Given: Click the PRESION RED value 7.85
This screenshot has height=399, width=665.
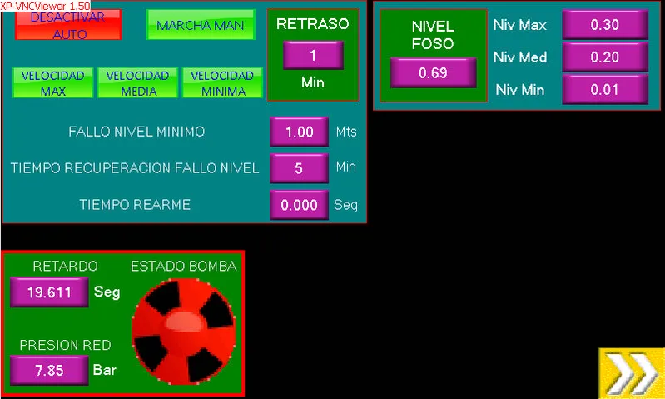Looking at the screenshot, I should coord(49,371).
